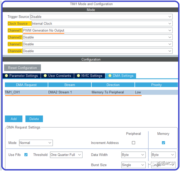
Task: Open the Channel1 PWM Generation dropdown
Action: 97,30
